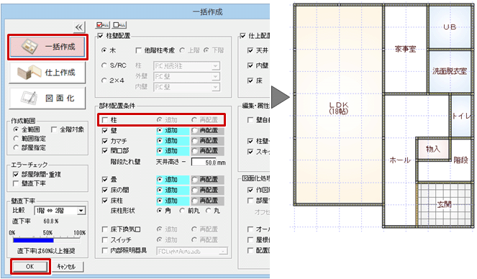Open the 内部照明器具 light file dropdown
The height and width of the screenshot is (279, 477).
point(192,252)
